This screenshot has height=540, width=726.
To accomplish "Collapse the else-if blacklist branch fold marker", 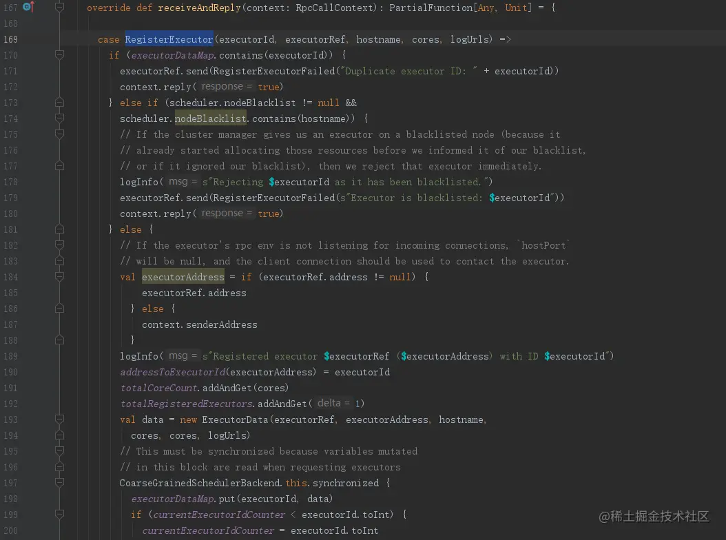I will click(x=59, y=118).
